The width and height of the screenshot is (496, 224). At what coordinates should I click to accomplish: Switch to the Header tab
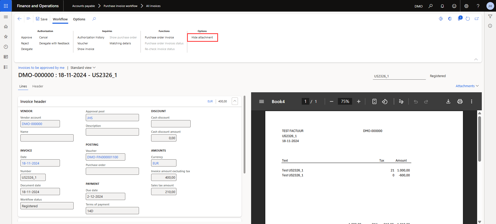pyautogui.click(x=38, y=86)
